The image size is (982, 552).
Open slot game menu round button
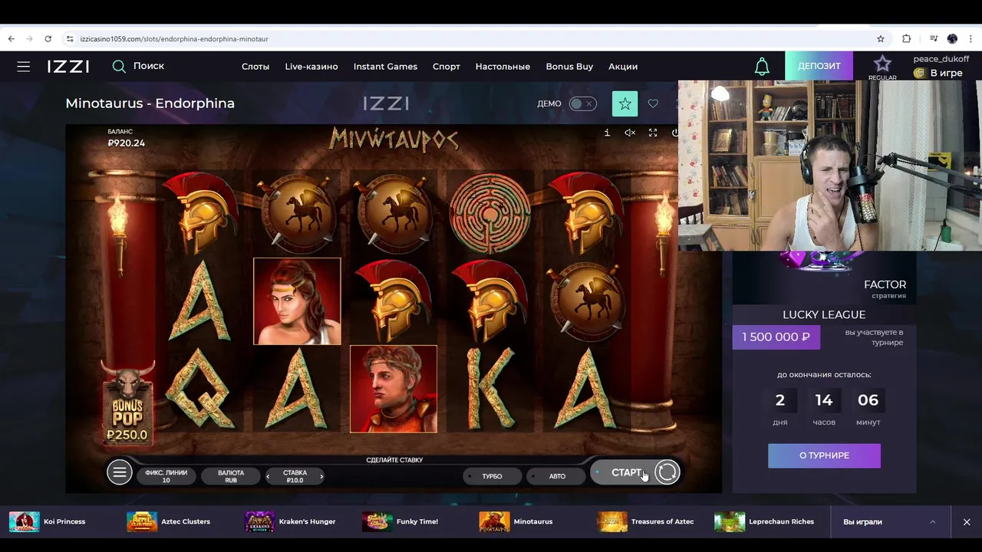pyautogui.click(x=120, y=472)
